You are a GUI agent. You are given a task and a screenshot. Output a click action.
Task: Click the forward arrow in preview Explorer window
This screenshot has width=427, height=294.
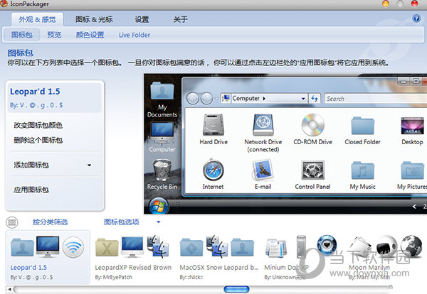[206, 99]
